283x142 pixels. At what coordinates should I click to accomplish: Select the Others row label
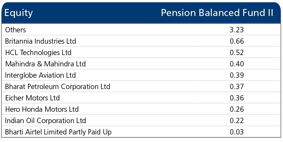[15, 30]
